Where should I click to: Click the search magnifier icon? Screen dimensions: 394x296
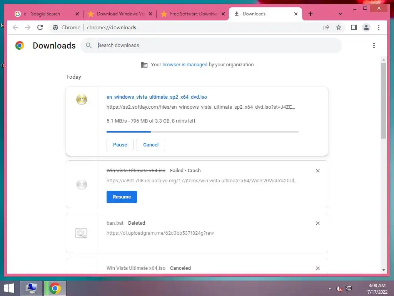(88, 45)
